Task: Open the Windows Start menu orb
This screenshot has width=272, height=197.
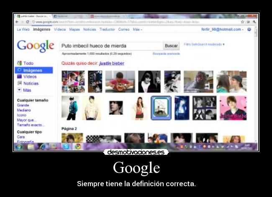Action: click(18, 146)
